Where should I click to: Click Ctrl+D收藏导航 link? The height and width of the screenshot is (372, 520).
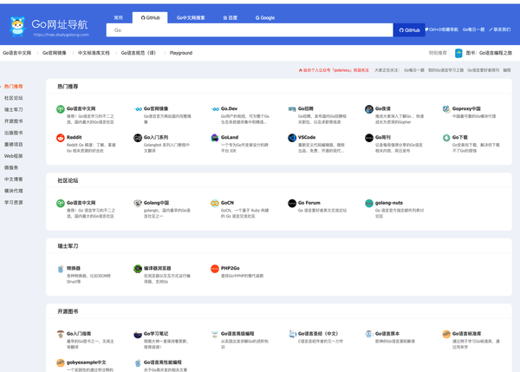point(442,29)
